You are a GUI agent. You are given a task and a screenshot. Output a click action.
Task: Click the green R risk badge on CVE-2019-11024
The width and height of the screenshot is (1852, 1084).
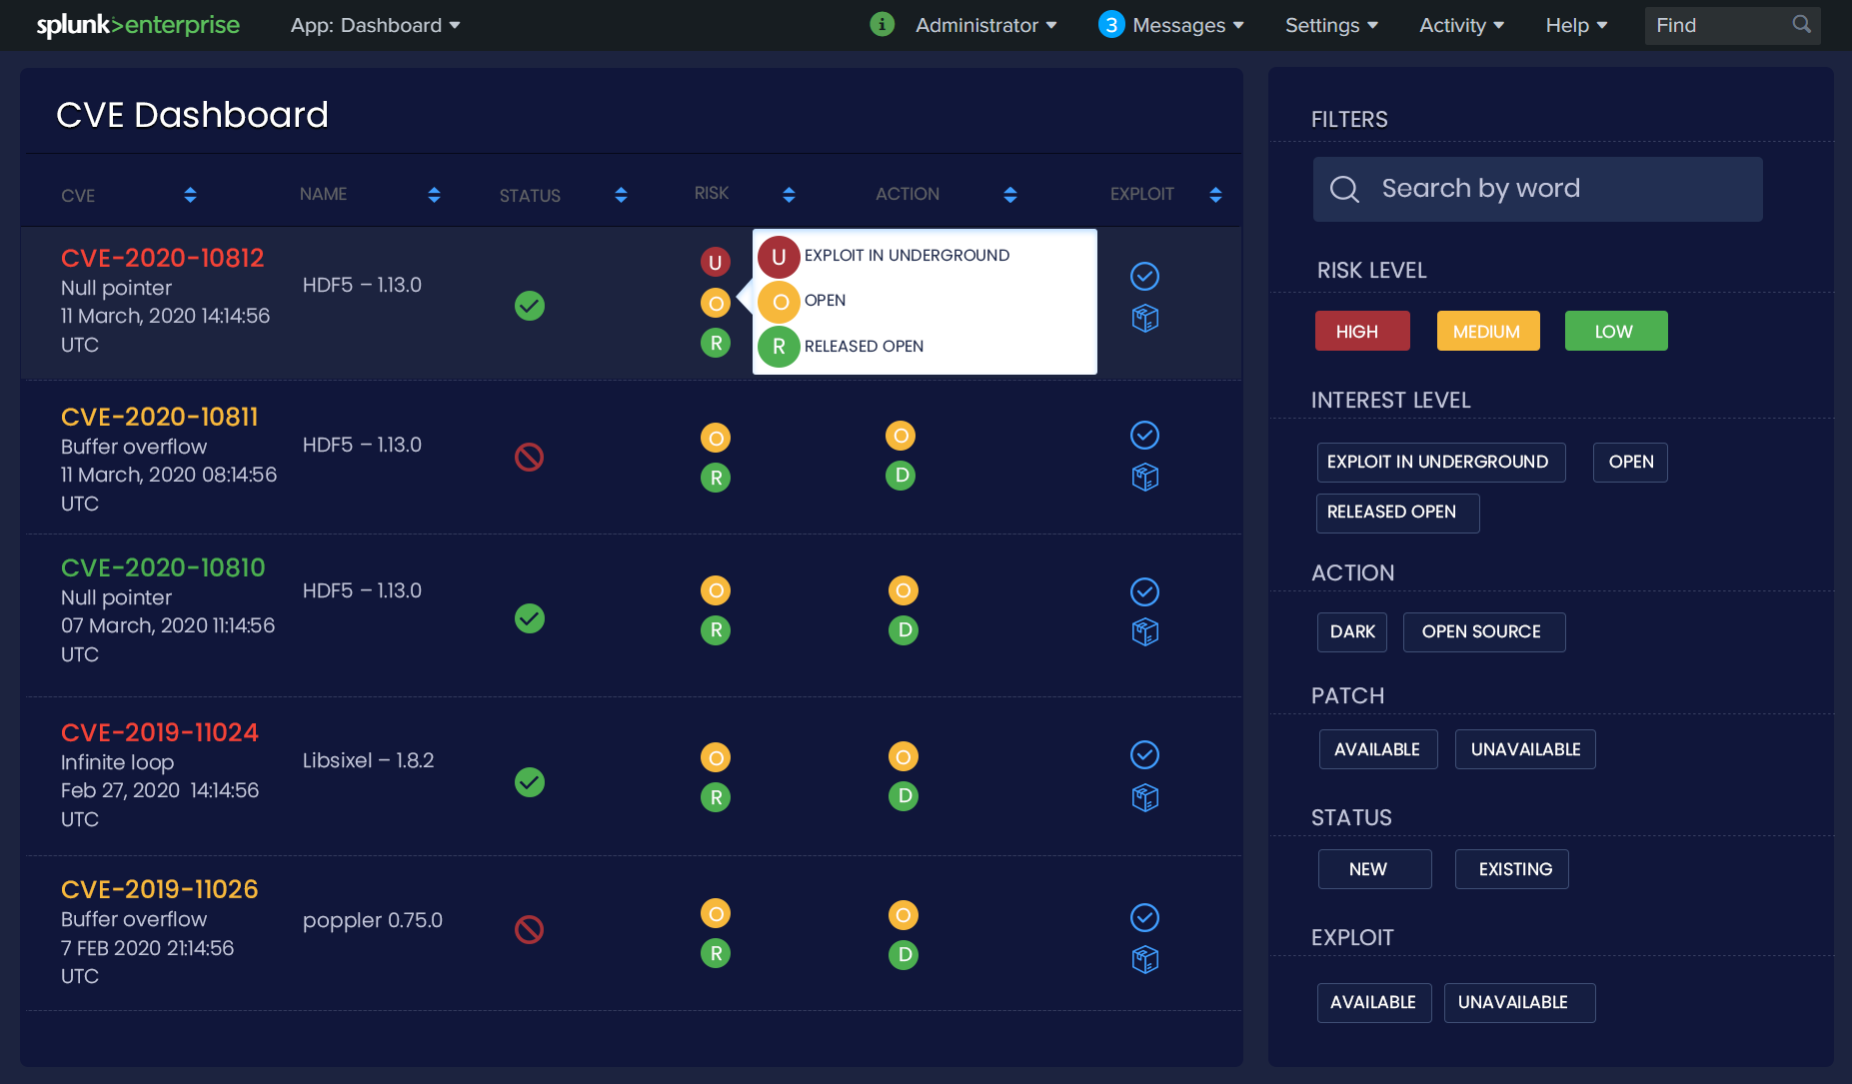click(x=716, y=796)
